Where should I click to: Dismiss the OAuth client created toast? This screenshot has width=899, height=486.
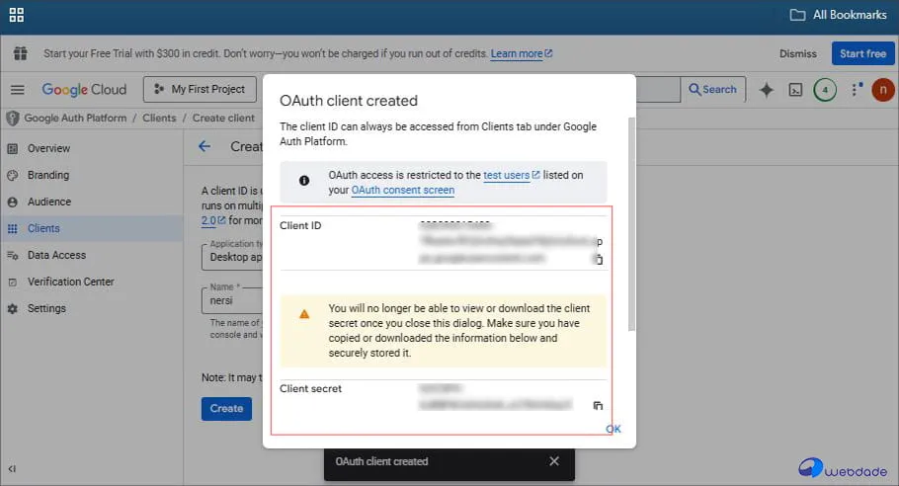pos(554,461)
